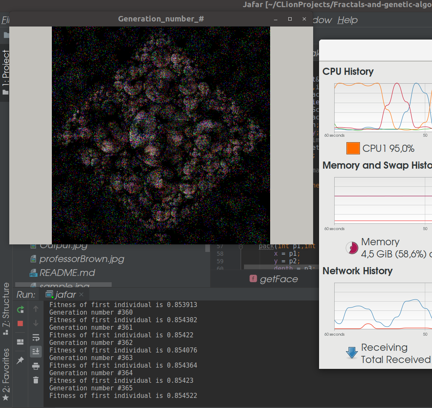Click the console line 'Generation number #360'

91,313
